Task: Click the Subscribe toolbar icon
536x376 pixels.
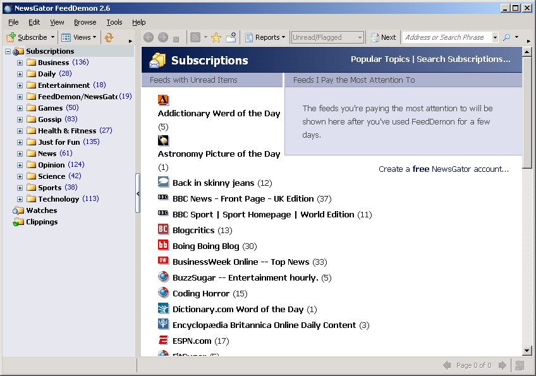Action: click(11, 37)
